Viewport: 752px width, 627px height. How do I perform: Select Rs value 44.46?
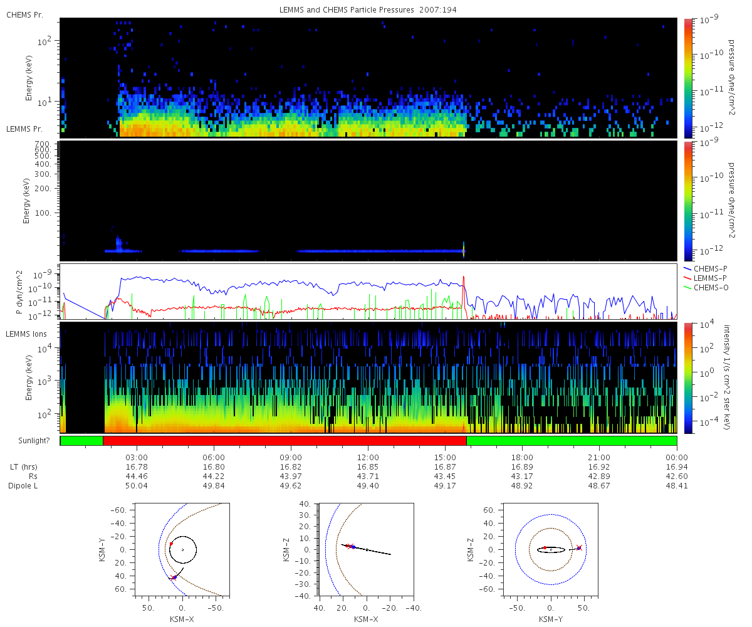pos(137,477)
